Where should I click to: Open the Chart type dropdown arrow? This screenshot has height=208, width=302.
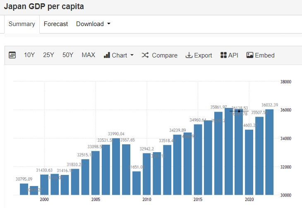132,55
